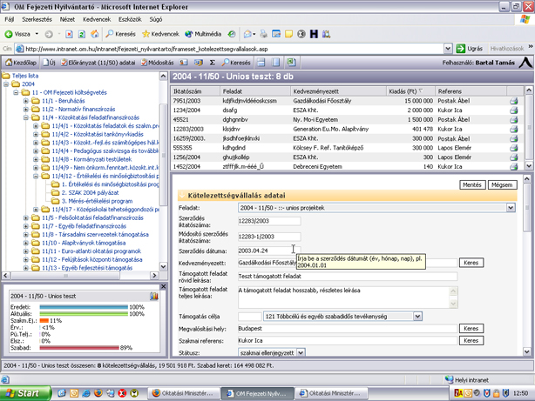Click Keres next to Szakmai referens
Viewport: 535px width, 401px height.
point(471,340)
